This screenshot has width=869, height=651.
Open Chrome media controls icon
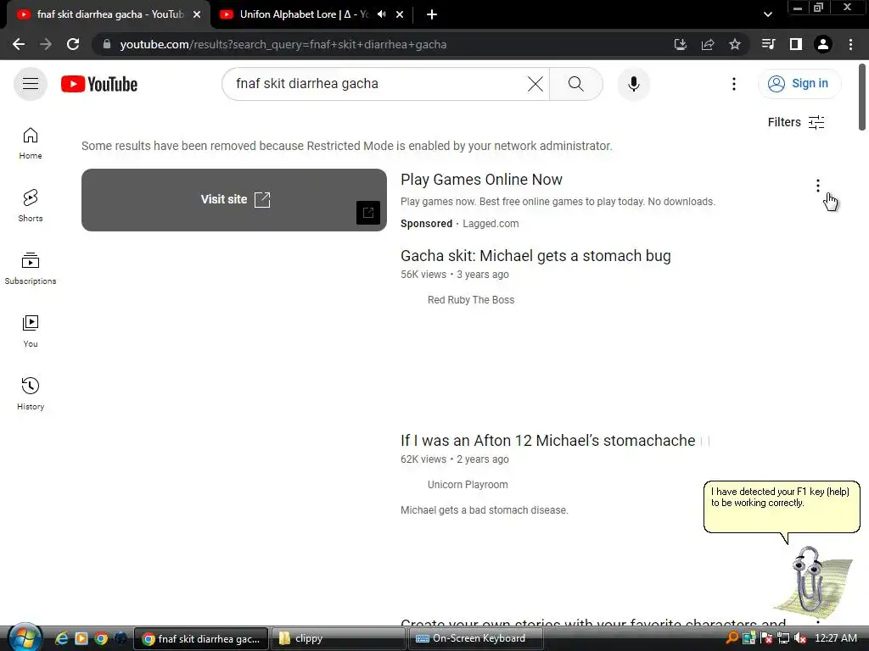(x=768, y=44)
